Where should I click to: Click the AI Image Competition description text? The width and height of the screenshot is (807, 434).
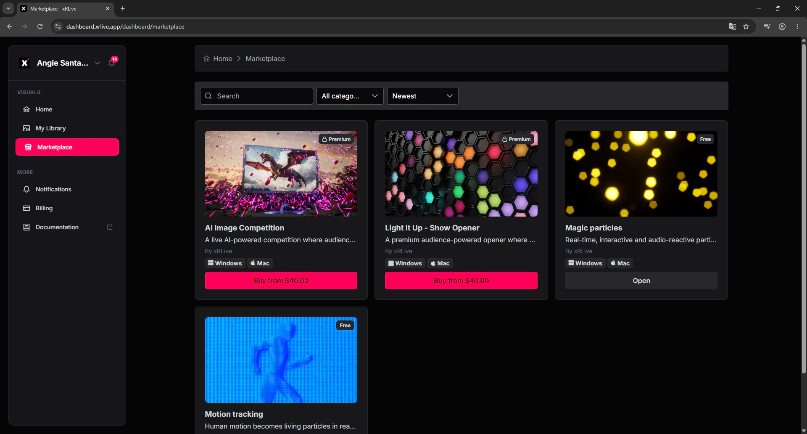coord(280,240)
